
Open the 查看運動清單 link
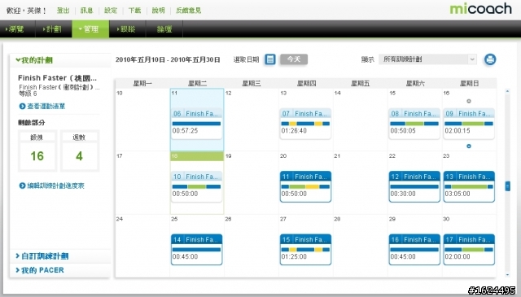(46, 107)
